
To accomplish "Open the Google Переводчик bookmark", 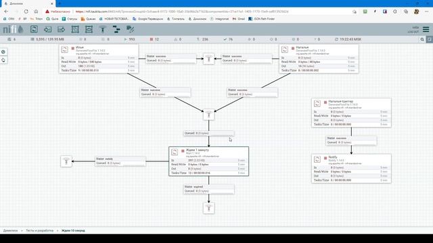I will coord(147,19).
